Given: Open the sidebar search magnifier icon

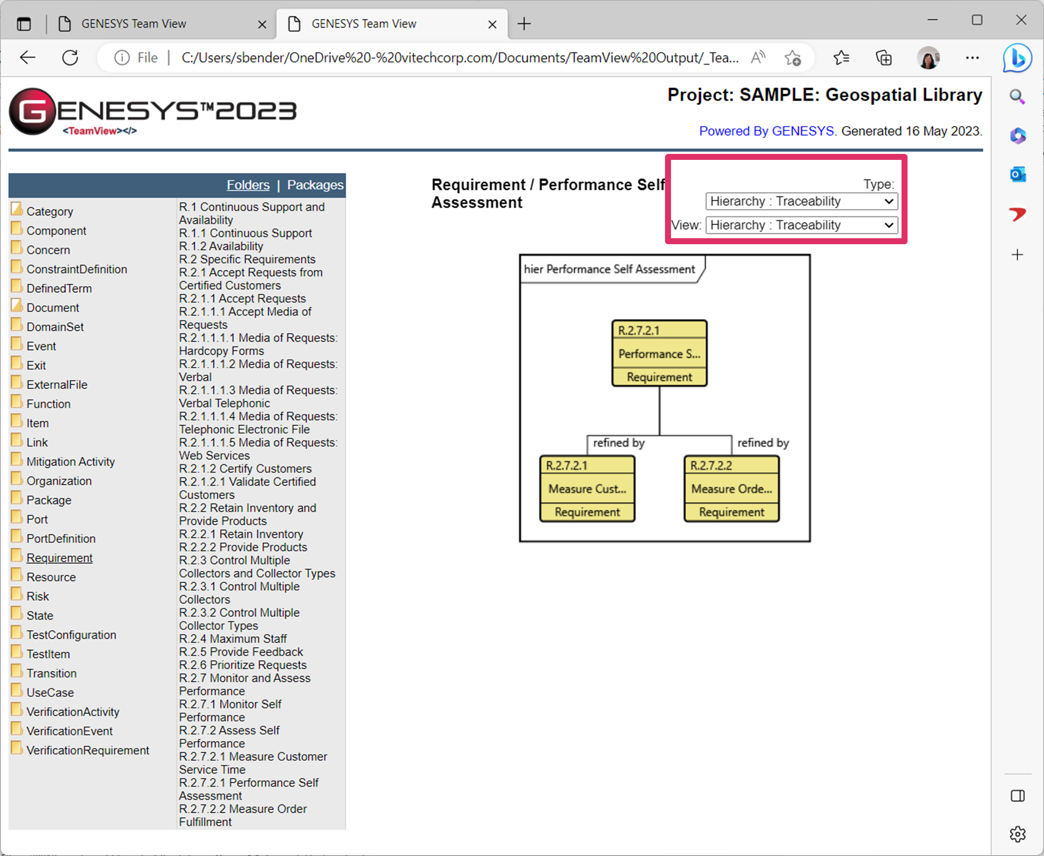Looking at the screenshot, I should pyautogui.click(x=1017, y=97).
